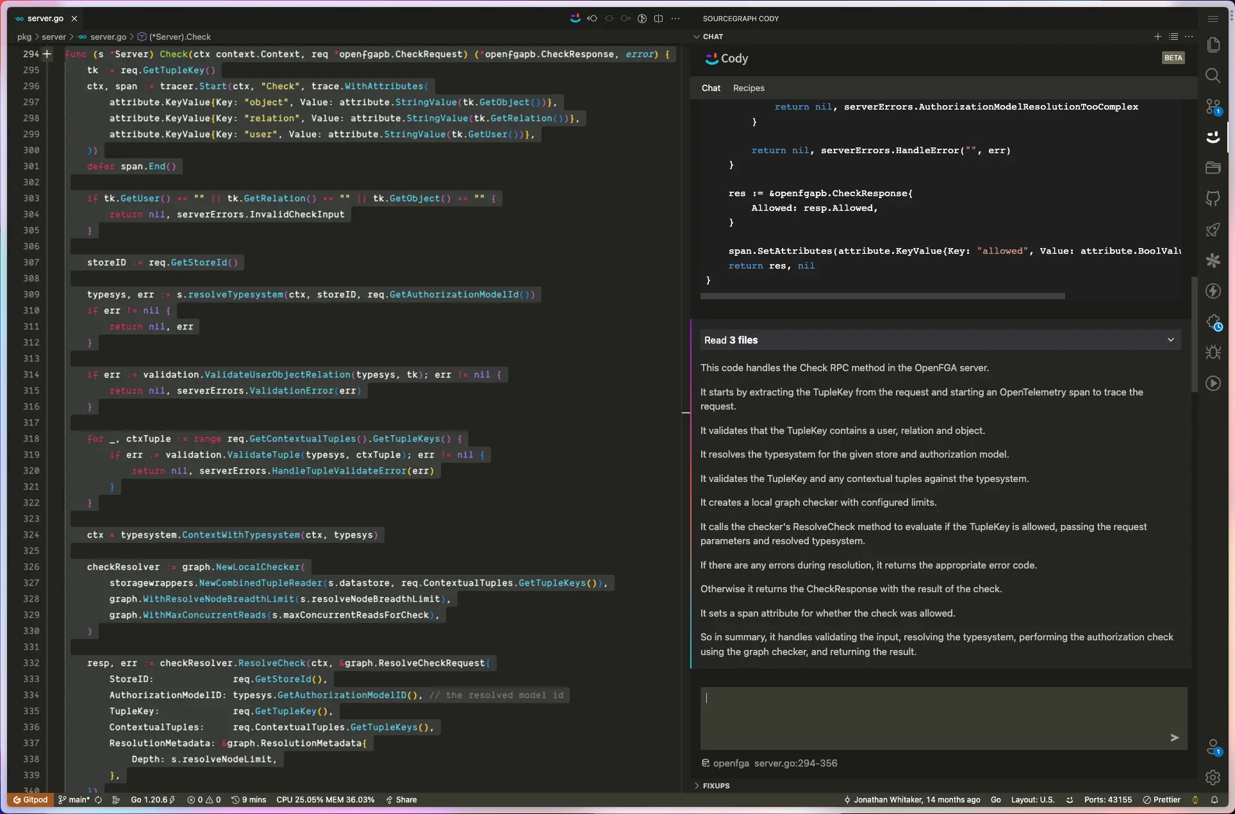Click line number 294 in the gutter
This screenshot has width=1235, height=814.
click(31, 54)
